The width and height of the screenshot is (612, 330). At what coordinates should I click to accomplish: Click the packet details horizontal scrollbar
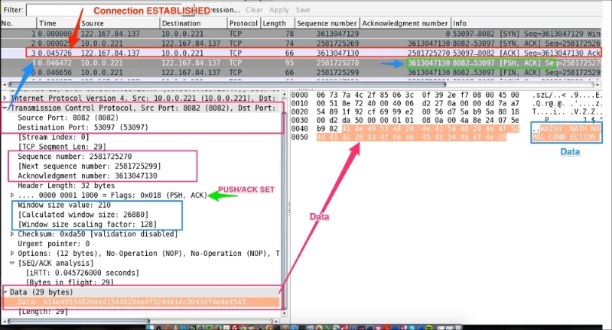(x=78, y=322)
